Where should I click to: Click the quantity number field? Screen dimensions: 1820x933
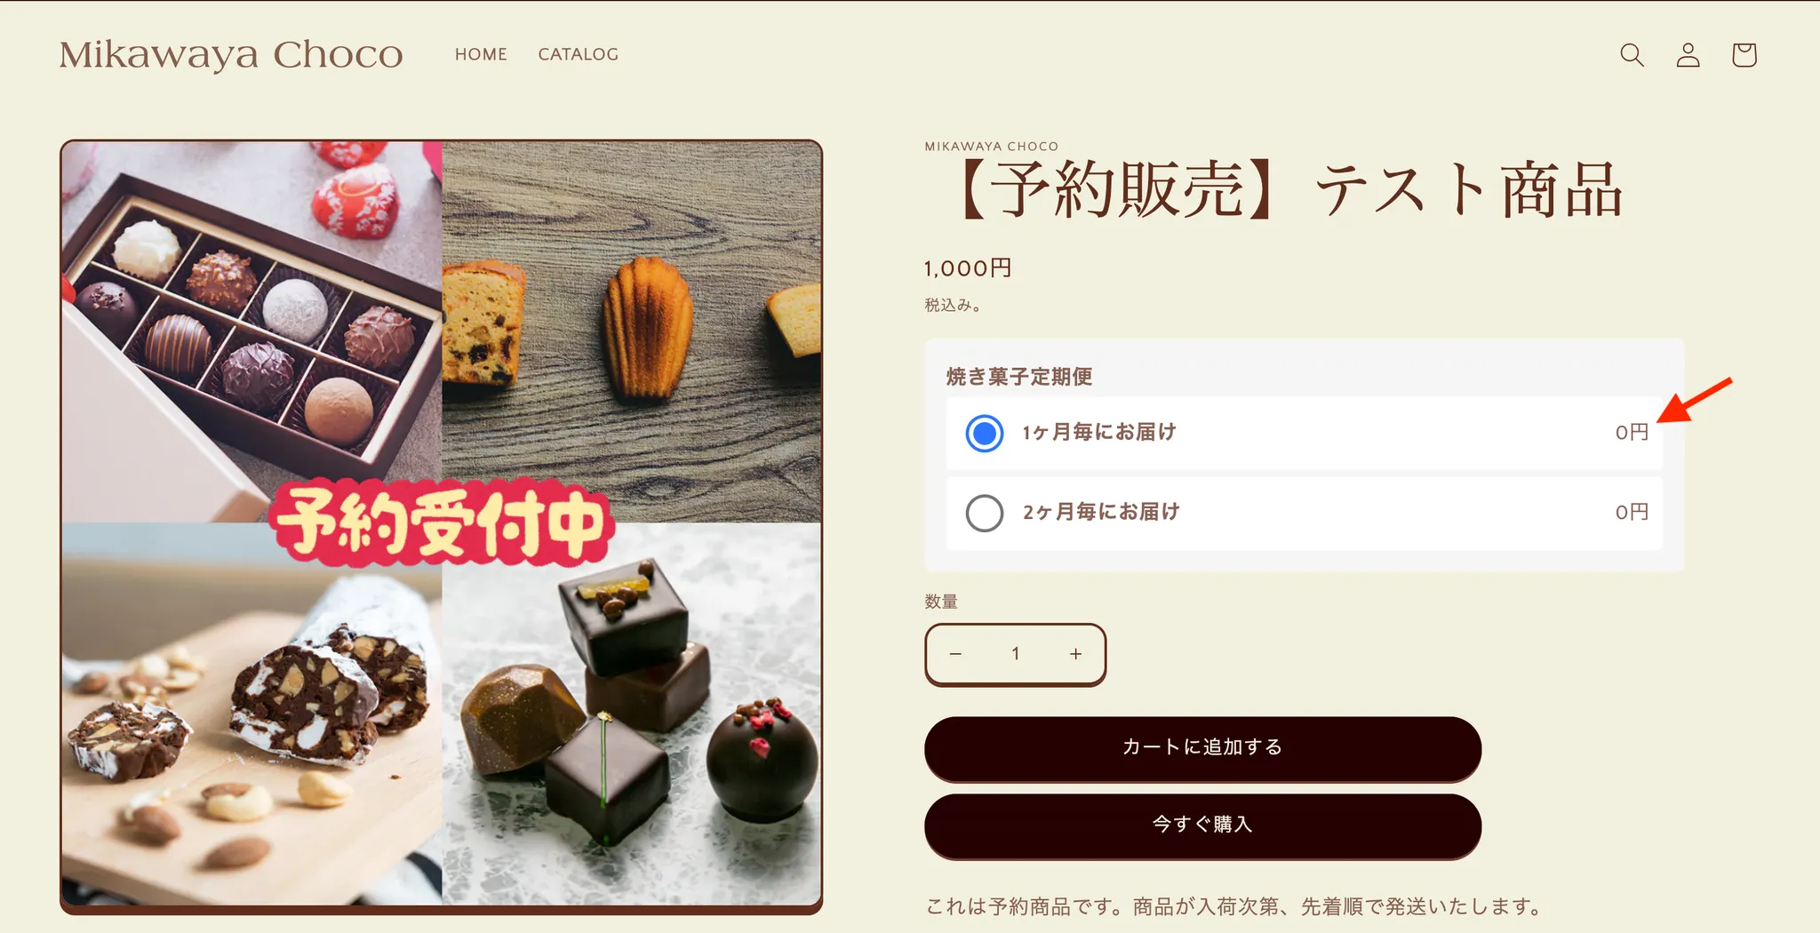(x=1015, y=654)
